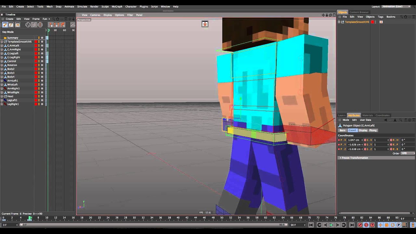Jump to animation end
Screen dimensions: 416x234
click(352, 225)
